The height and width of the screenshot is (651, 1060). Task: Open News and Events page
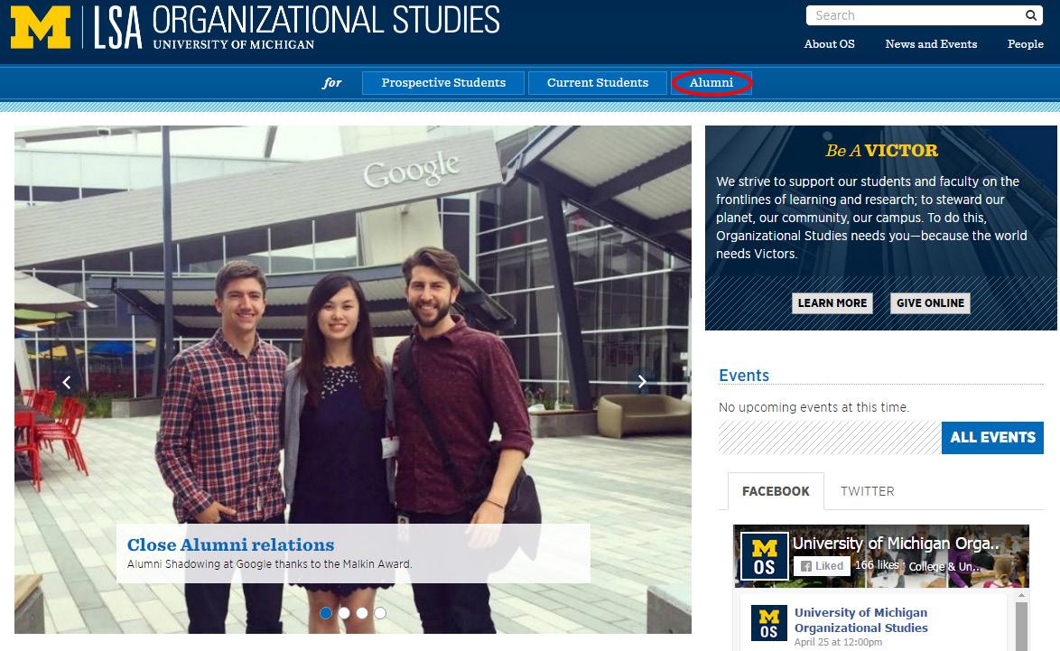pyautogui.click(x=931, y=44)
